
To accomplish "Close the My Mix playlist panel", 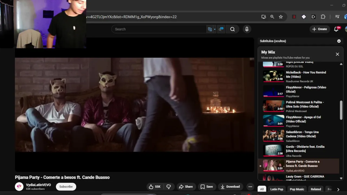I will pyautogui.click(x=337, y=54).
